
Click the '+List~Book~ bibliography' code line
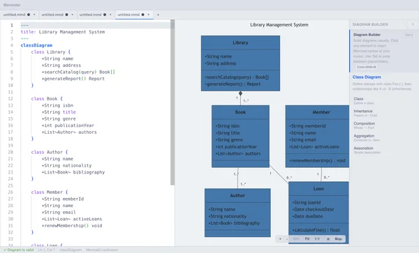tap(73, 172)
